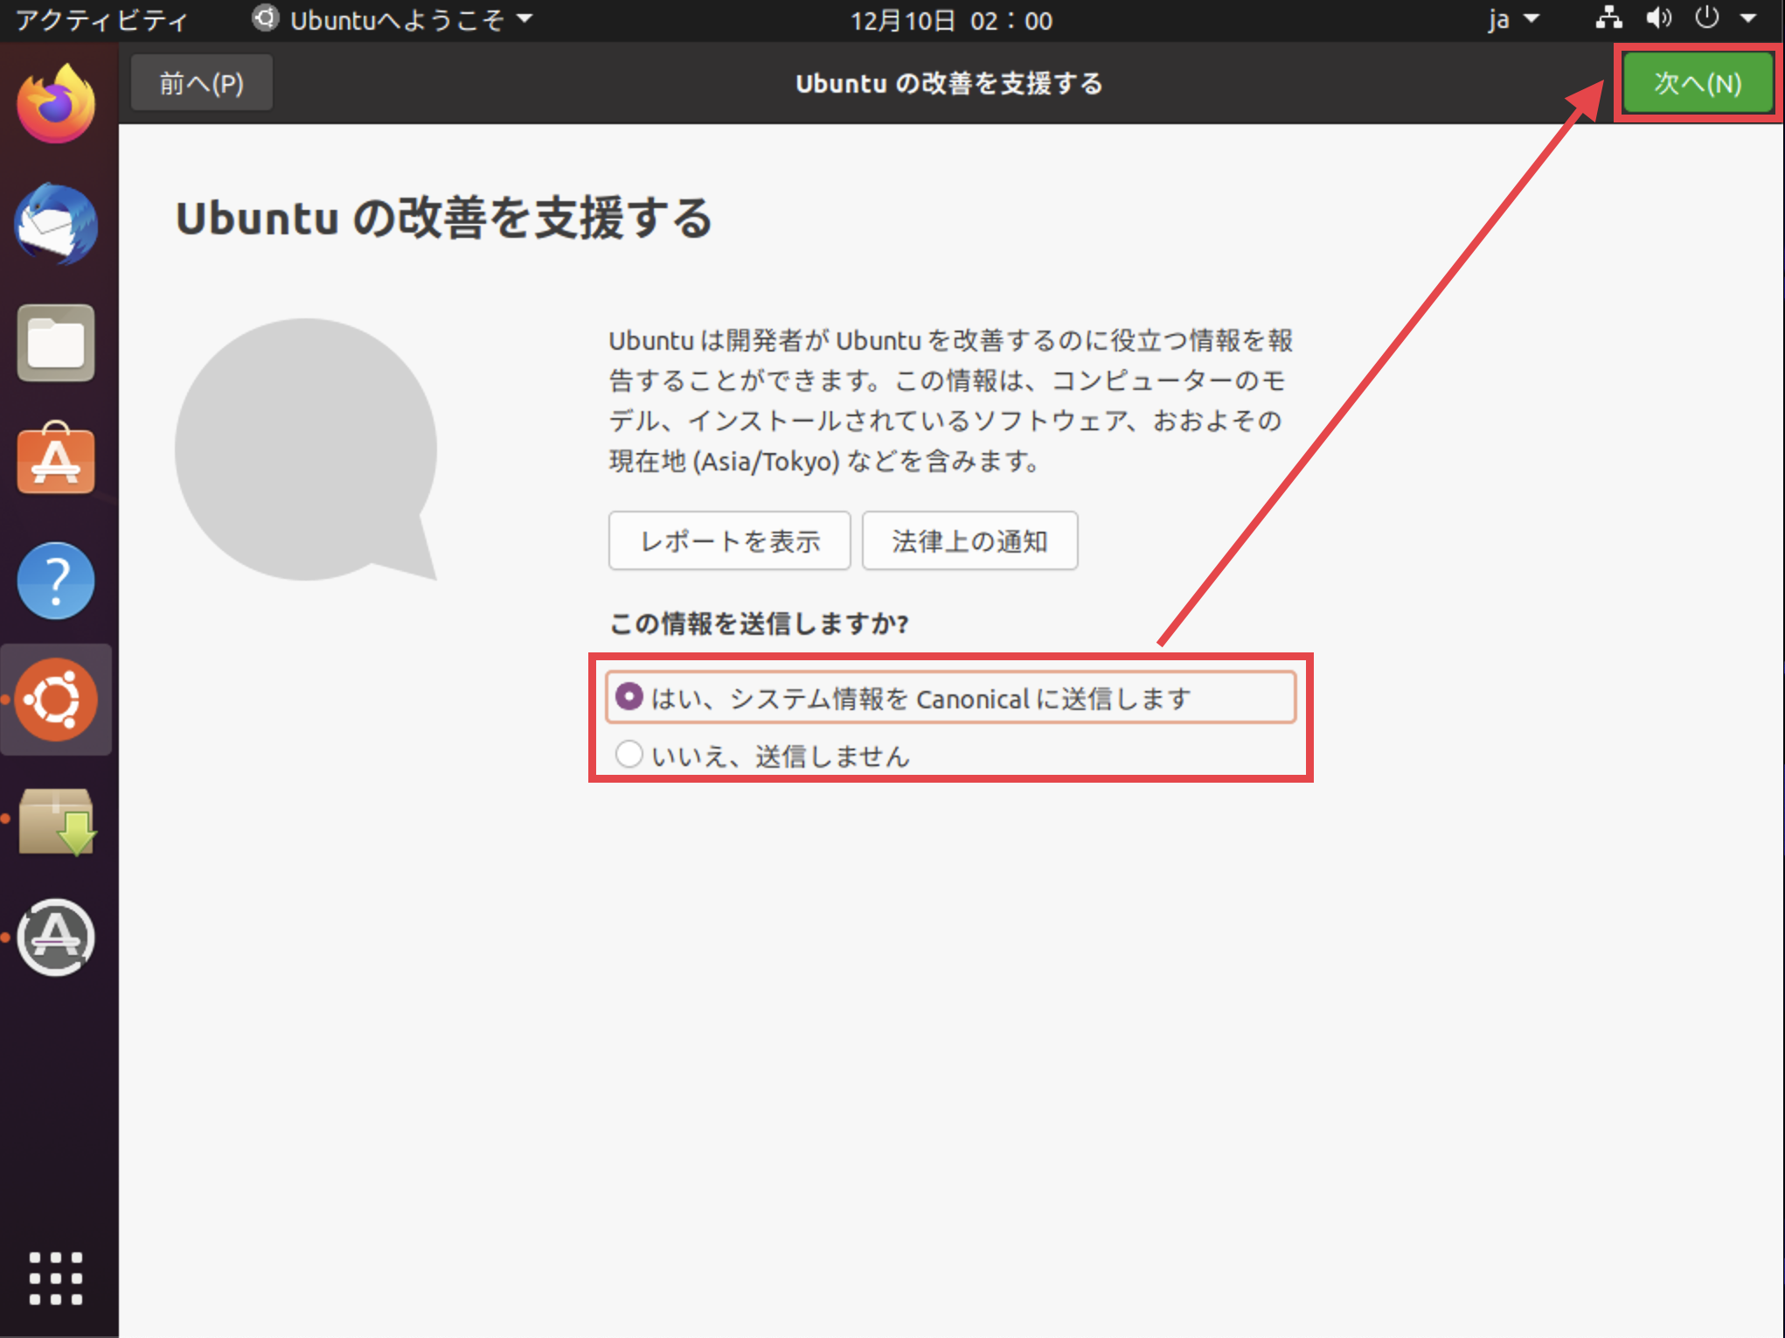
Task: Open the Files application
Action: (x=55, y=343)
